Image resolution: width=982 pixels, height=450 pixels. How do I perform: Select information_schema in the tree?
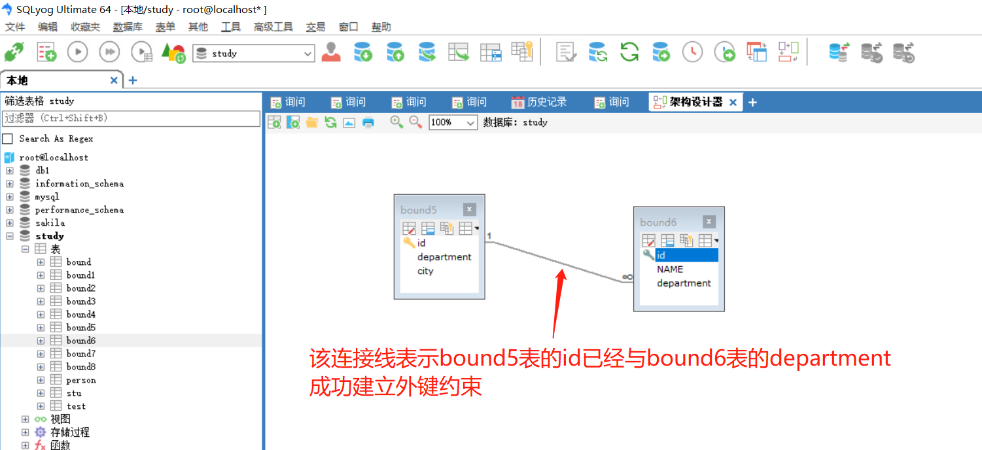79,183
